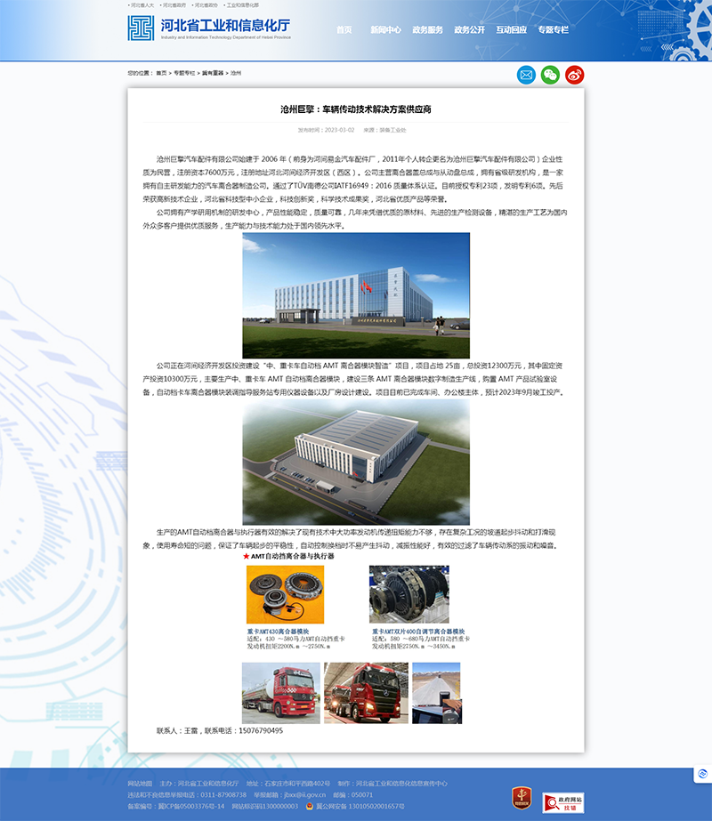Click the article title 沧州巨擎：车辆传动技术解决方案供应商
Screen dimensions: 712x821
pyautogui.click(x=356, y=109)
